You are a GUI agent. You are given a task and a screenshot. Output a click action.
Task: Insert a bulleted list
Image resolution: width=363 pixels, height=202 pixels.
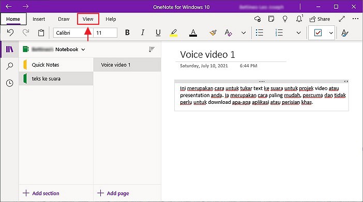pyautogui.click(x=259, y=33)
